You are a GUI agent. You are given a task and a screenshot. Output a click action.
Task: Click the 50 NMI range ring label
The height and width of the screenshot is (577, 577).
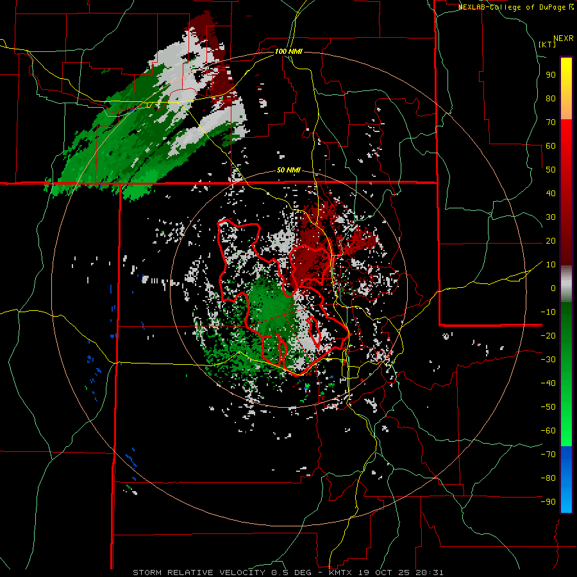(288, 170)
